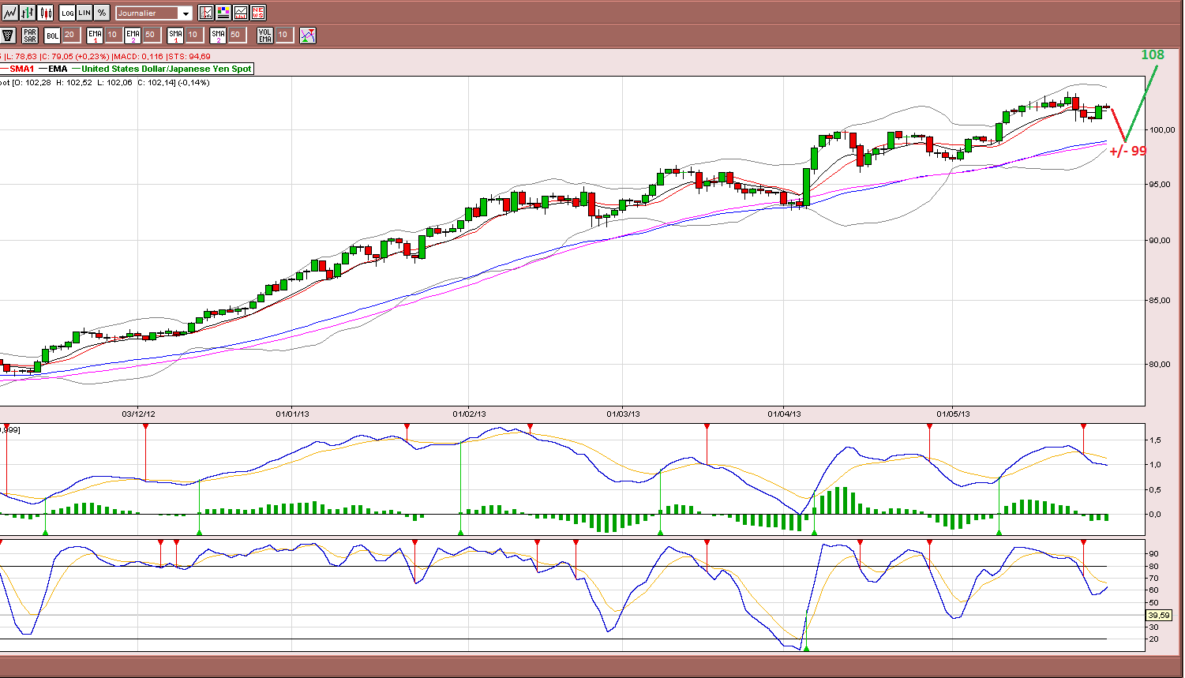Click the BOL period field showing 20

click(x=71, y=35)
